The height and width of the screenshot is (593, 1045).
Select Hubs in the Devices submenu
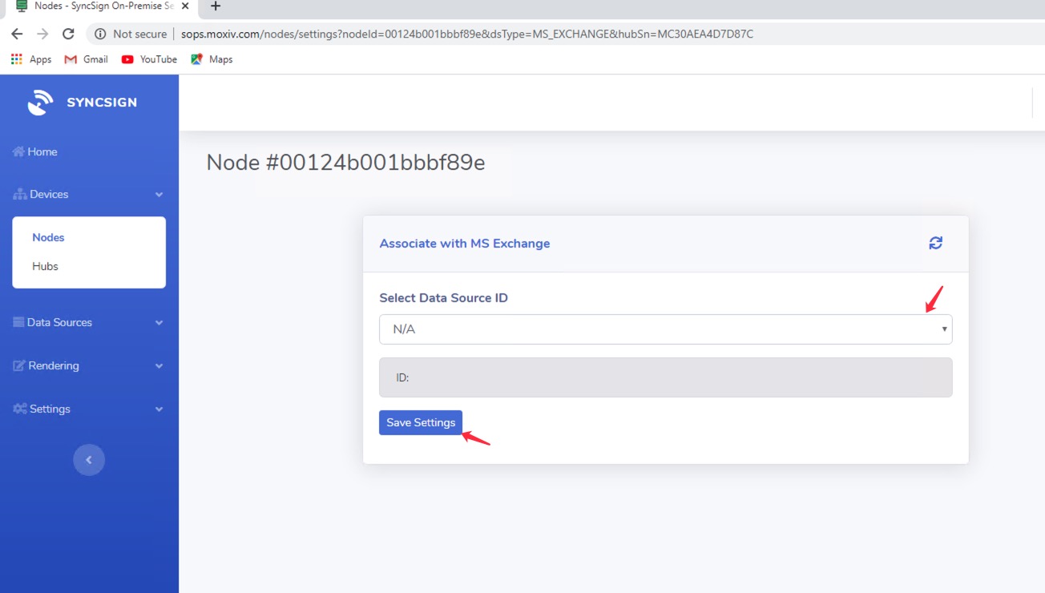coord(45,266)
